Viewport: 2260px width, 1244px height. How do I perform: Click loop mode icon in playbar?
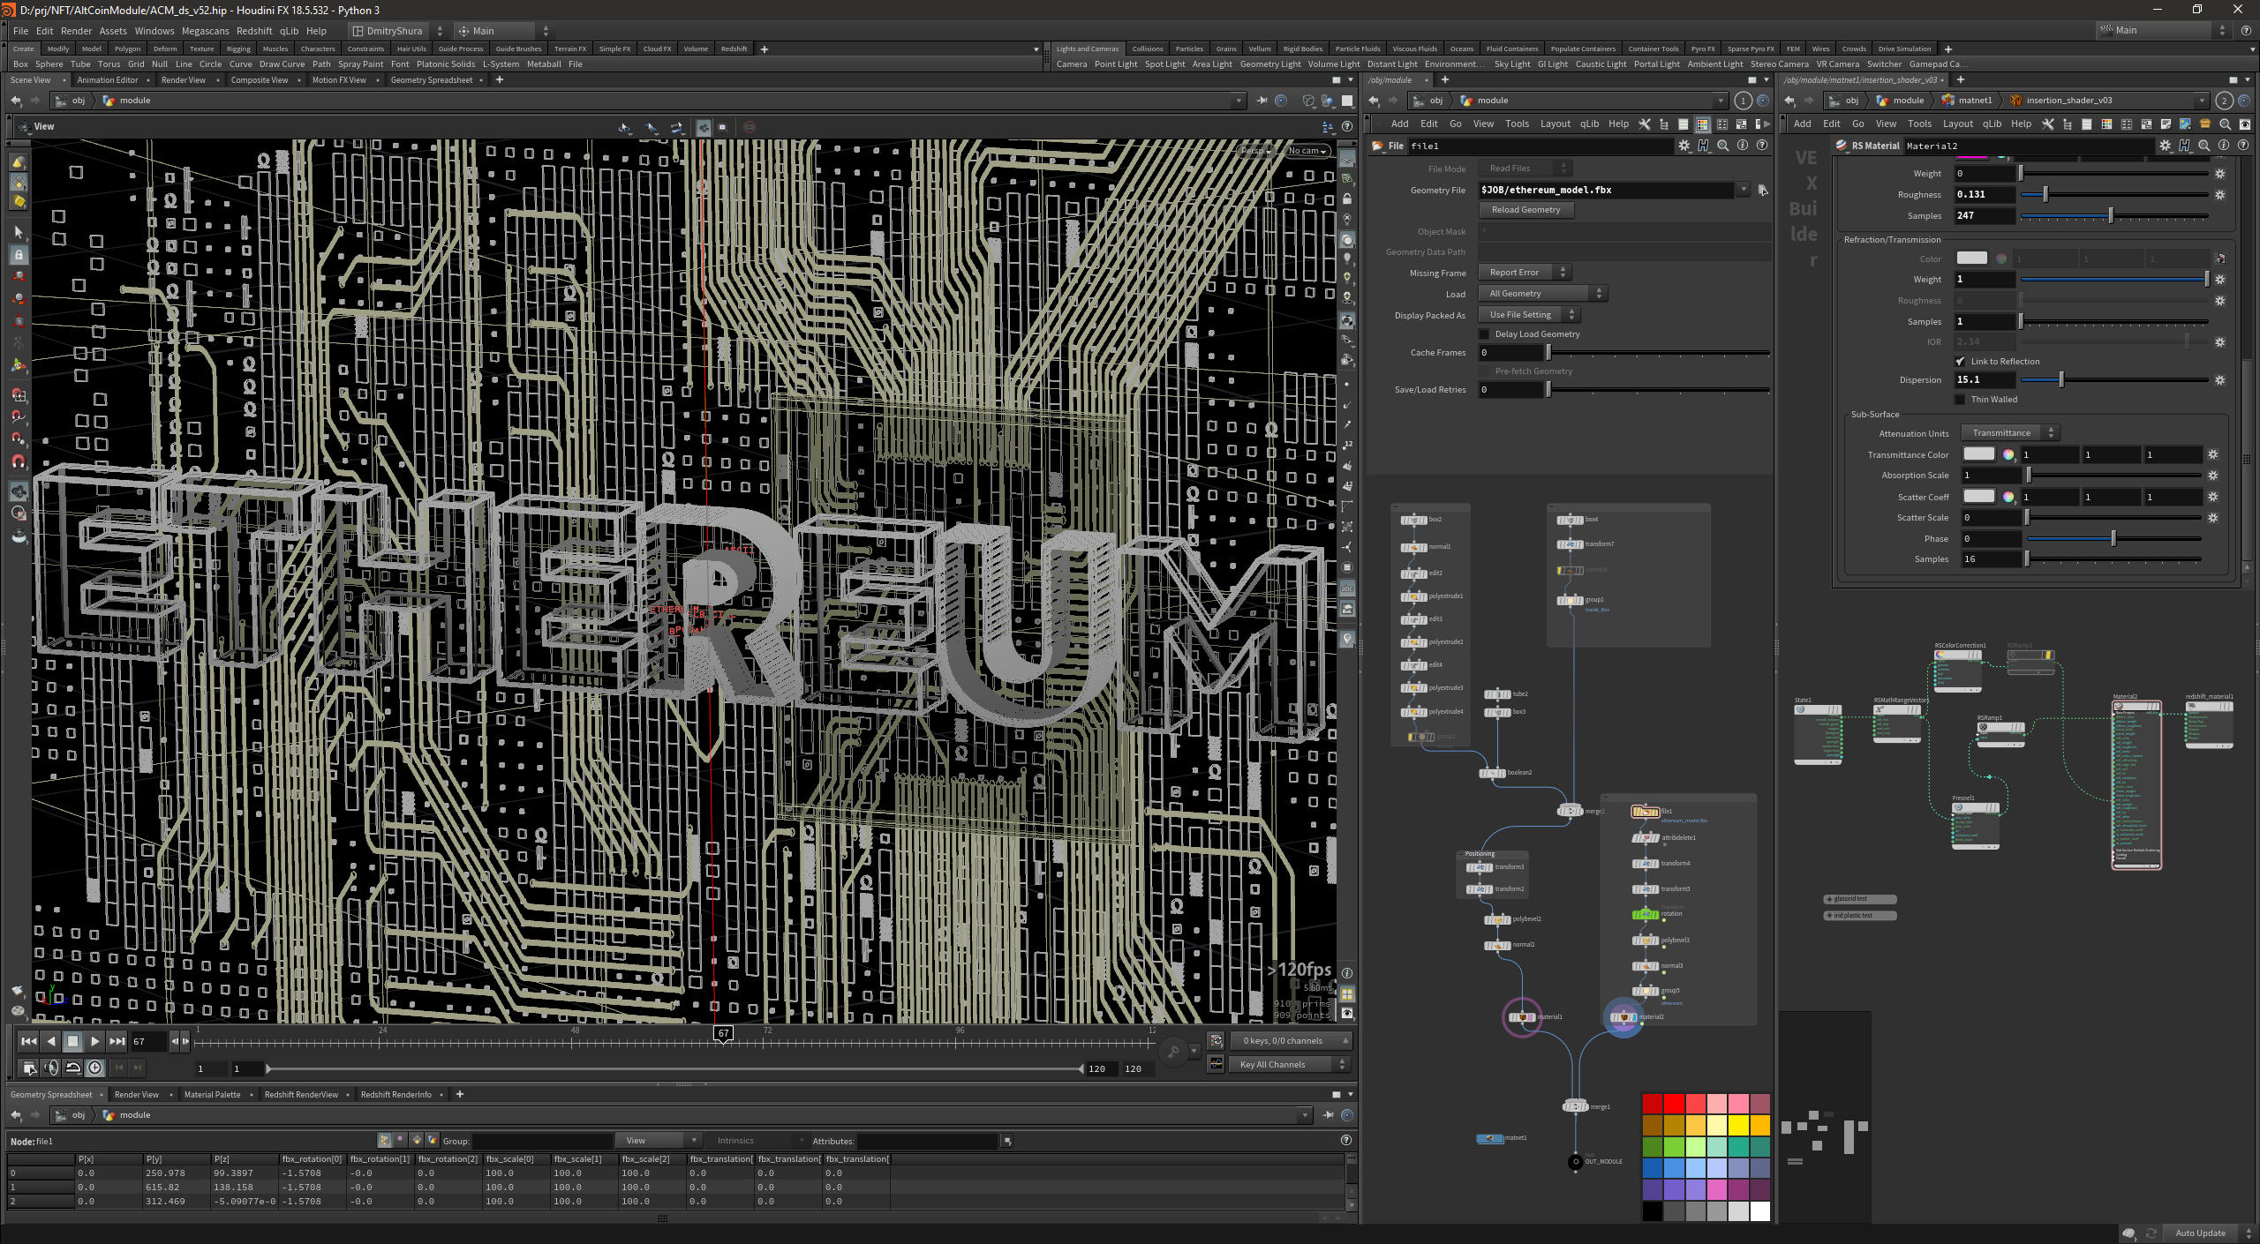[73, 1068]
